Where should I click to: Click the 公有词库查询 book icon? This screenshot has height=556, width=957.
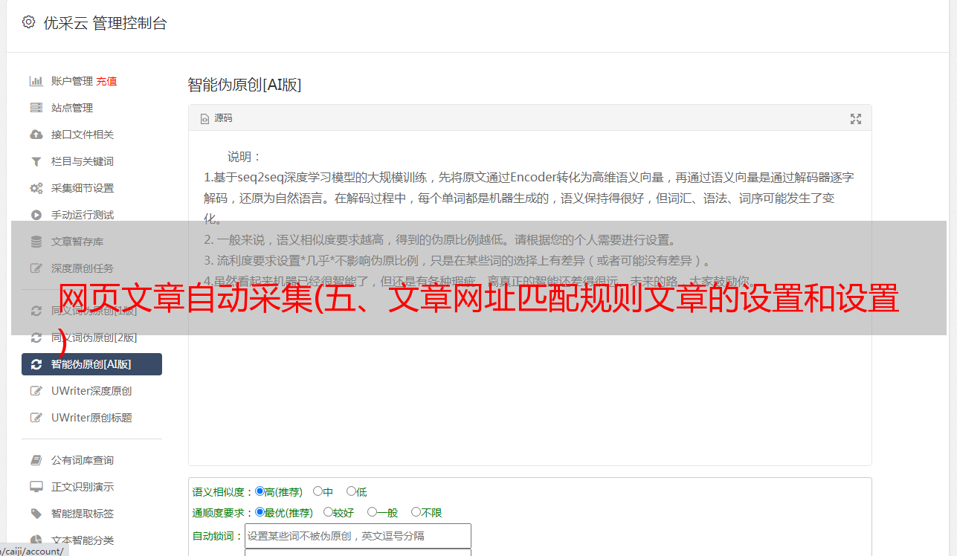coord(36,460)
